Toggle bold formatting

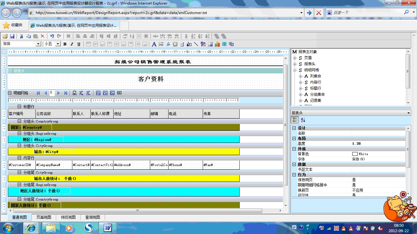(x=65, y=44)
